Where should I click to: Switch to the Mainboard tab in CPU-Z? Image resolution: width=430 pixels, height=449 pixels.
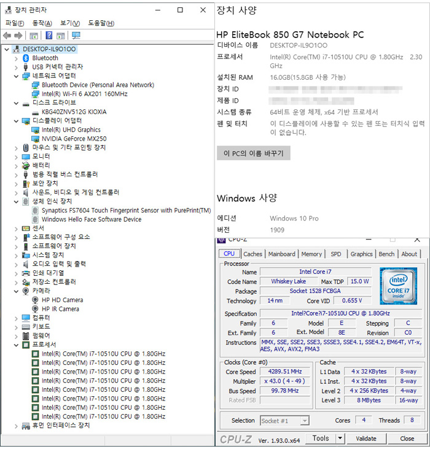(x=282, y=254)
